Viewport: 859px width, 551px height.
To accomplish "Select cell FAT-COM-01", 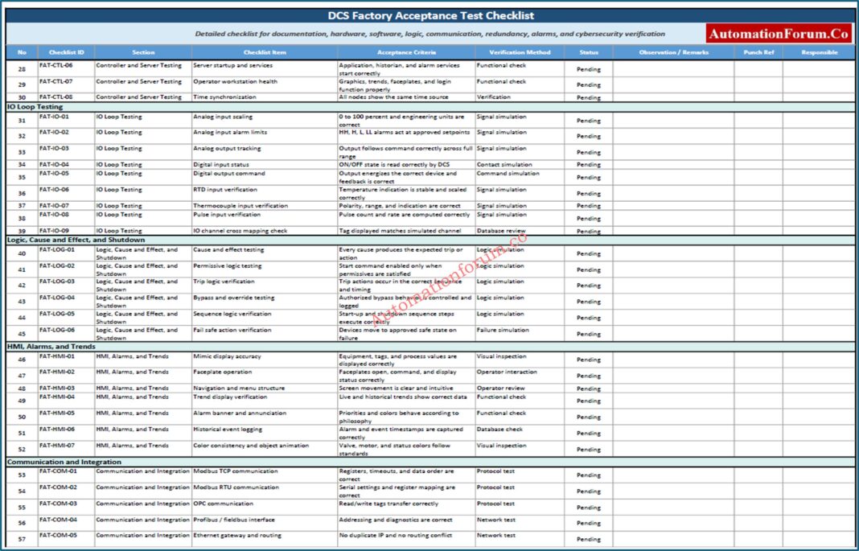I will tap(66, 475).
